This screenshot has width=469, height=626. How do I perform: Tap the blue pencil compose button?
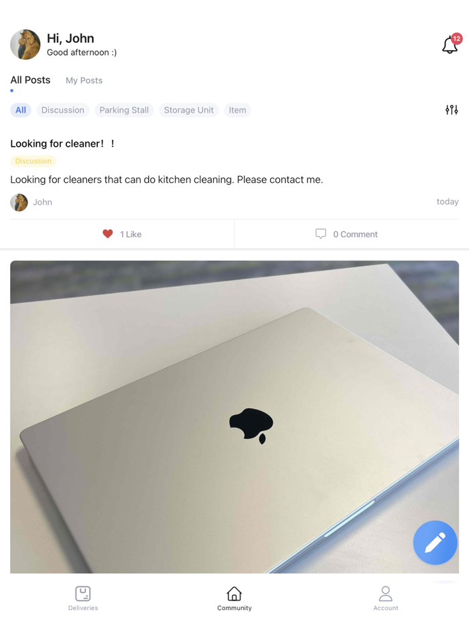435,543
